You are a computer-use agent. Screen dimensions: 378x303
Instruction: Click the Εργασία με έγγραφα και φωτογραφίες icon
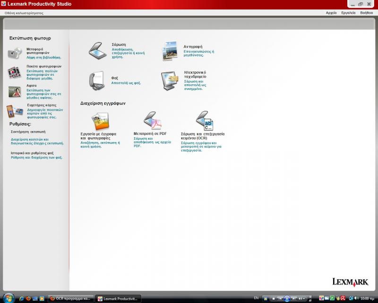(100, 121)
